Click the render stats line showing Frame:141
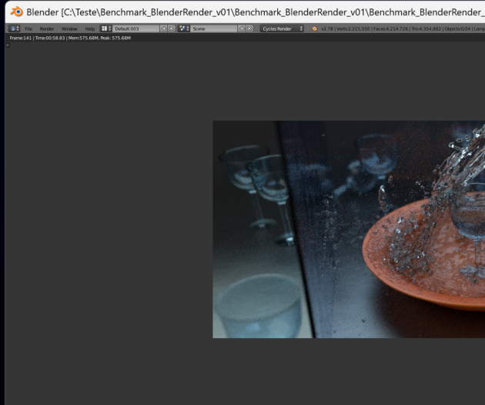This screenshot has height=405, width=485. 69,38
